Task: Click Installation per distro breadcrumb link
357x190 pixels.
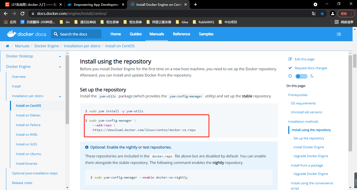Action: (82, 46)
